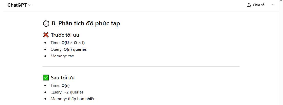Click the "O(U × O × I)" time complexity text
This screenshot has height=105, width=283.
[x=73, y=43]
